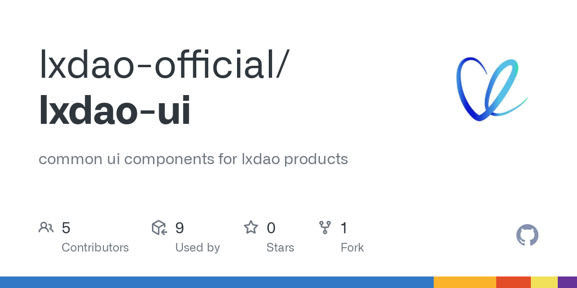This screenshot has width=577, height=288.
Task: Click the red language bar segment
Action: pyautogui.click(x=514, y=282)
